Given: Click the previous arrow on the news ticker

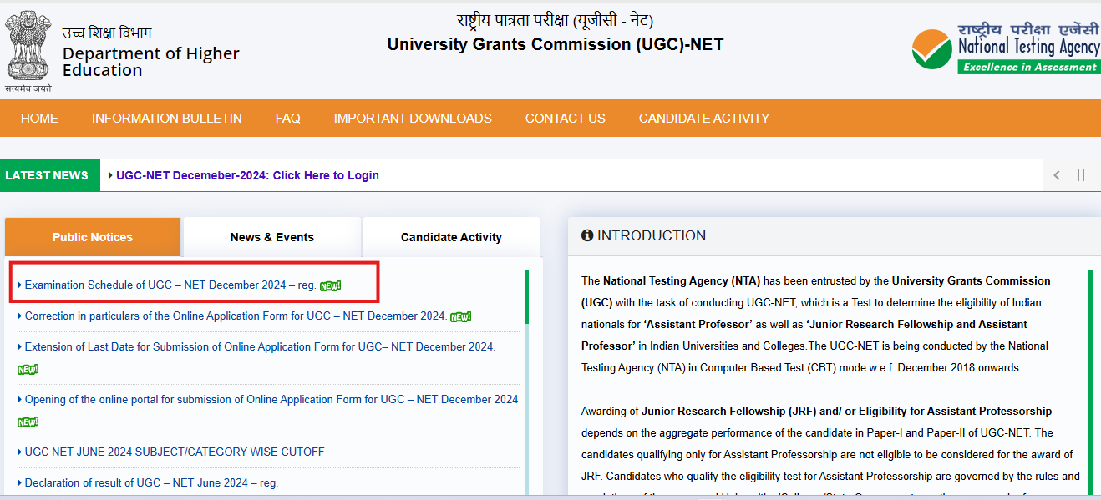Looking at the screenshot, I should (x=1055, y=175).
